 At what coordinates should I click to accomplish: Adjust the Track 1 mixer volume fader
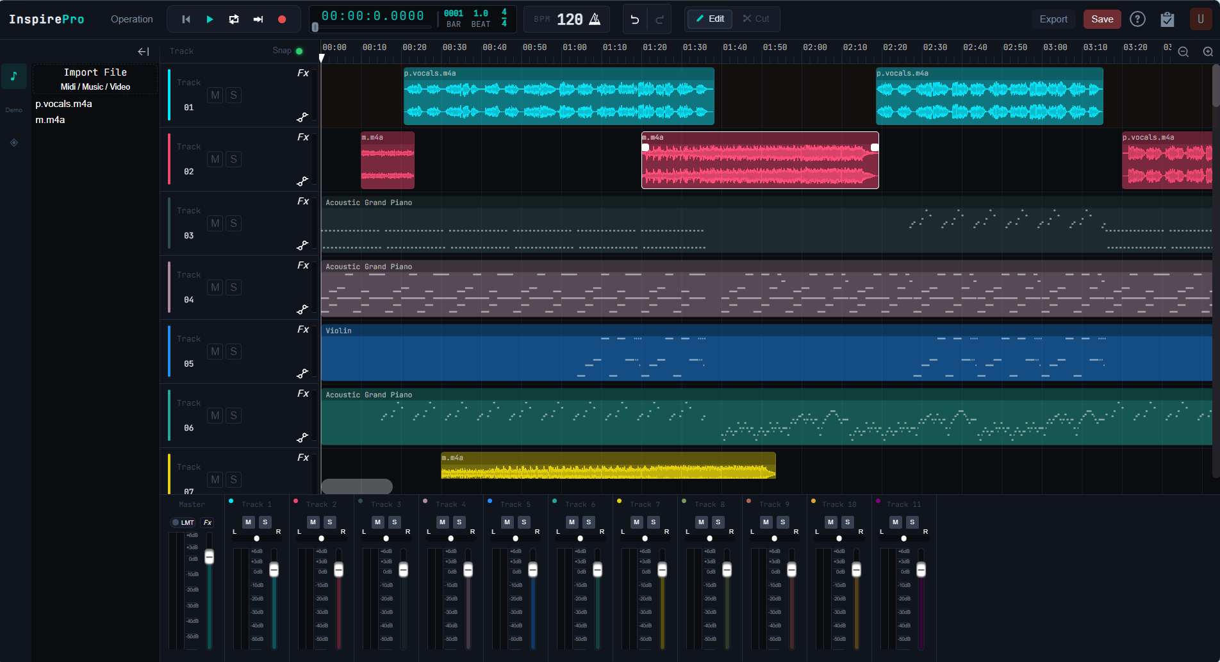[x=274, y=570]
